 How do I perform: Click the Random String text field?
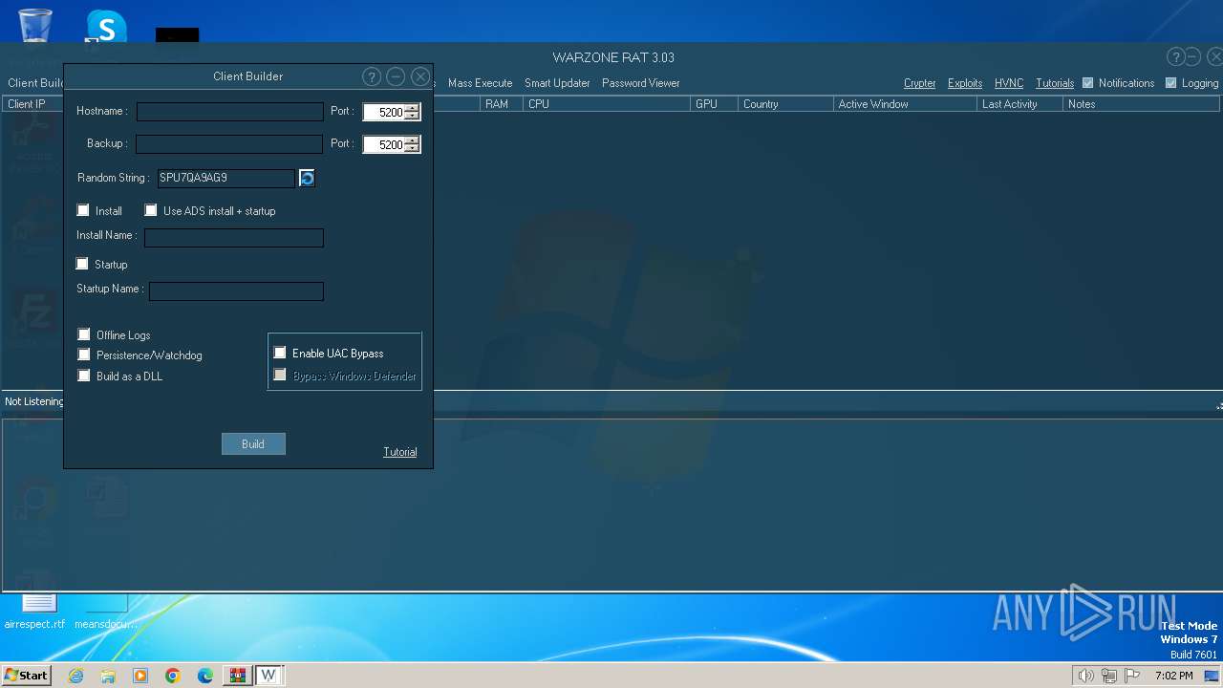(226, 178)
